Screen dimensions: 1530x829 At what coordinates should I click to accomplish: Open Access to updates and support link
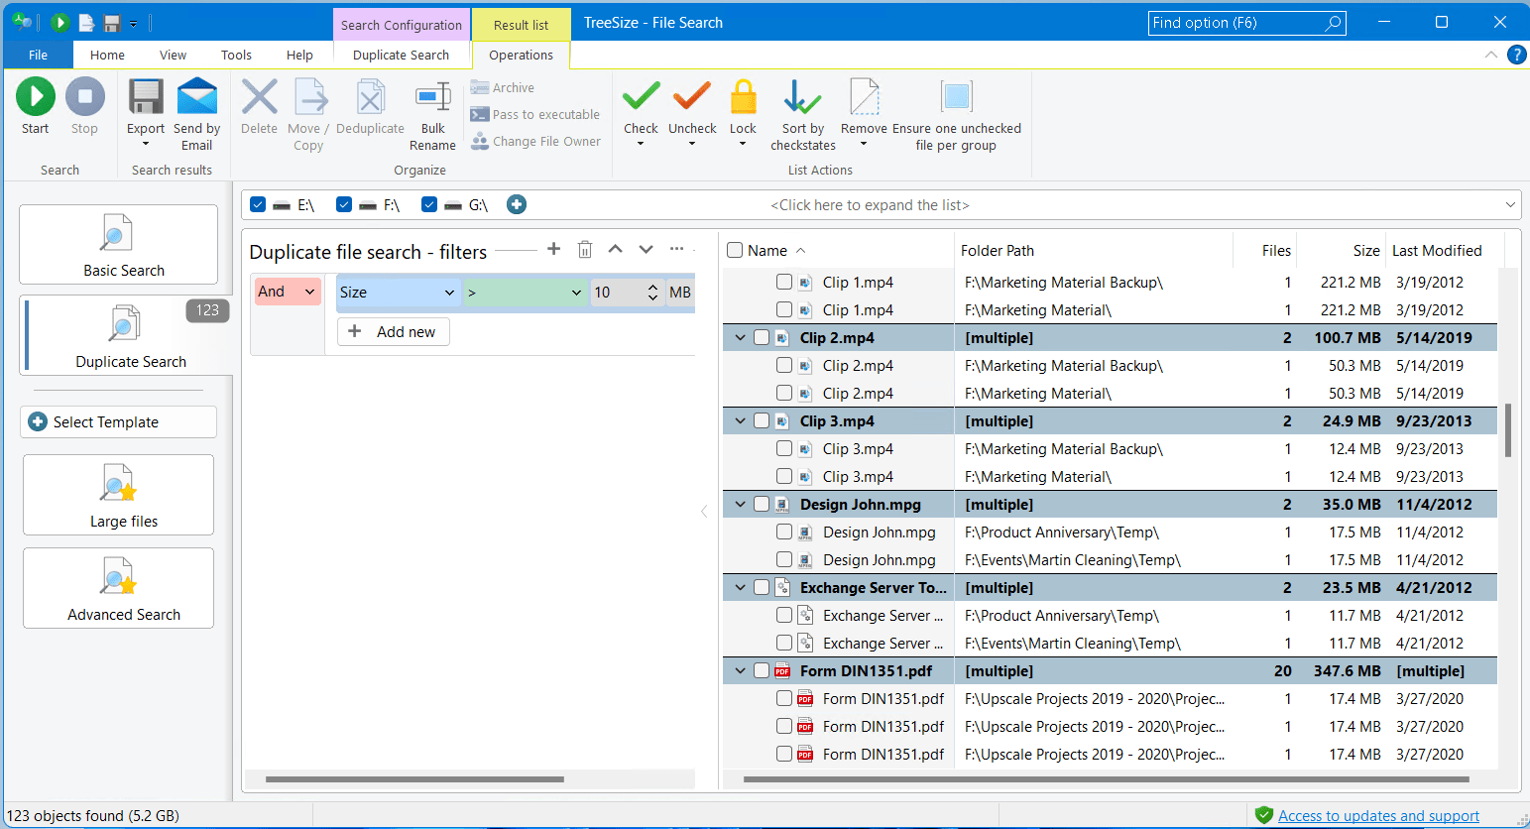1378,816
